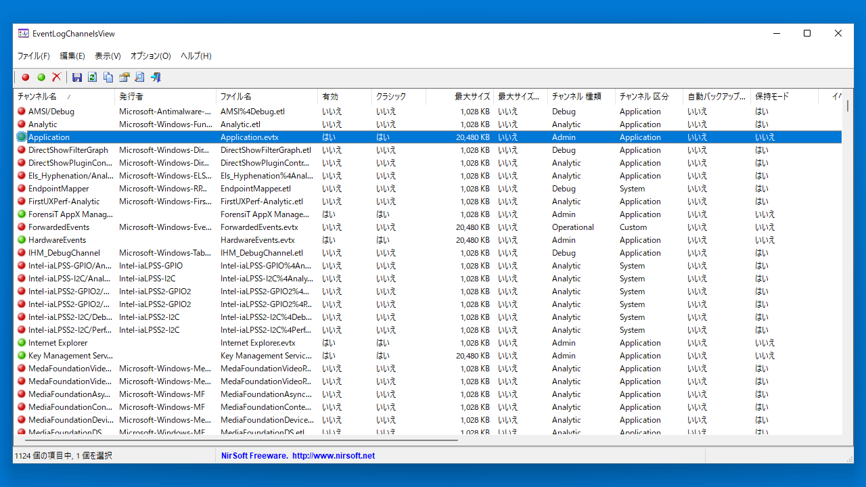Click the Operational channel type cell
Image resolution: width=866 pixels, height=487 pixels.
(572, 227)
